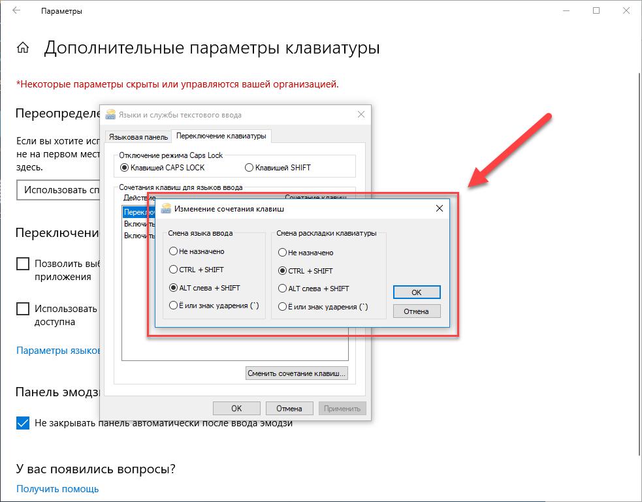This screenshot has height=502, width=642.
Task: Close the Параметры window
Action: tap(626, 10)
